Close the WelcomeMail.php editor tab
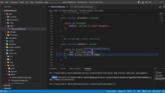The height and width of the screenshot is (93, 165). 67,7
